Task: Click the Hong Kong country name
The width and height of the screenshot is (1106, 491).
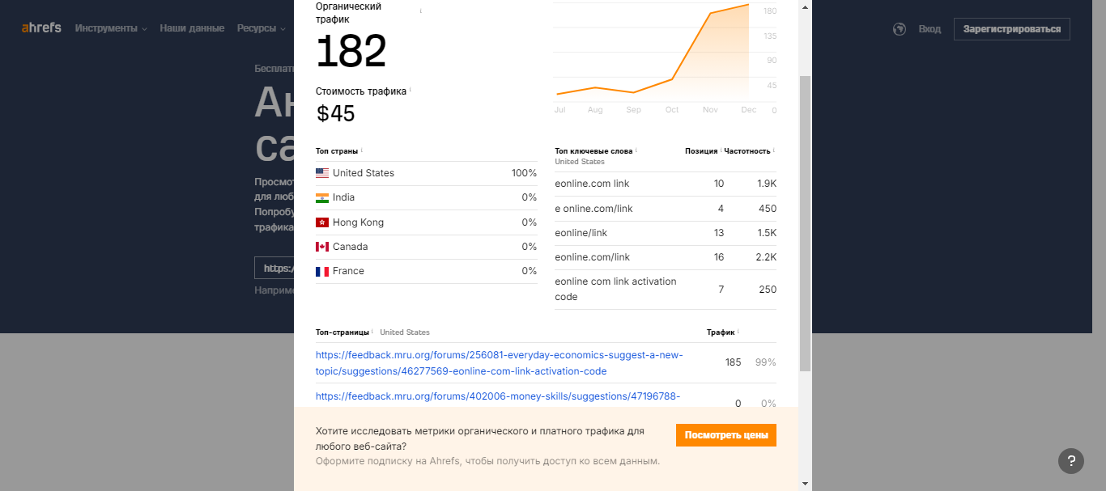Action: point(358,222)
